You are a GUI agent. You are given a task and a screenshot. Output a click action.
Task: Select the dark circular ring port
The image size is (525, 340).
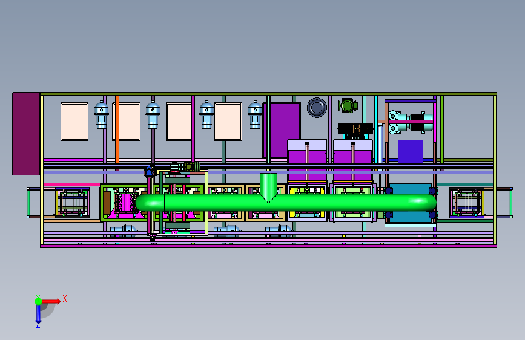(317, 108)
